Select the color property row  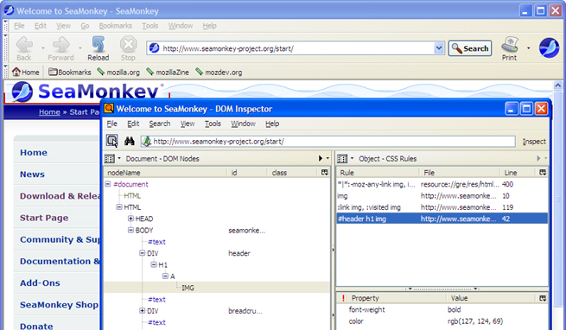pyautogui.click(x=442, y=321)
